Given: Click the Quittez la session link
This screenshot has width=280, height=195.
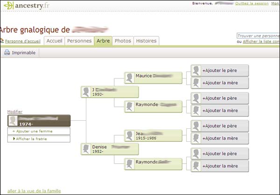Looking at the screenshot, I should 252,3.
